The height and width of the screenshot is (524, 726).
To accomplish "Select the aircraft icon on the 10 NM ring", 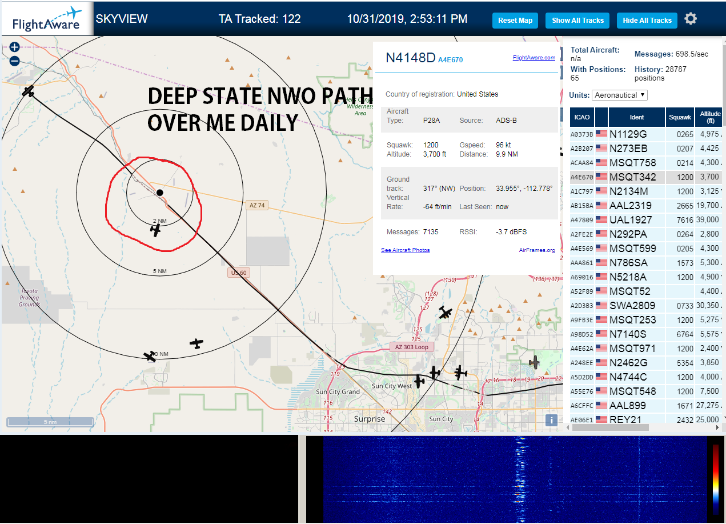I will [150, 356].
